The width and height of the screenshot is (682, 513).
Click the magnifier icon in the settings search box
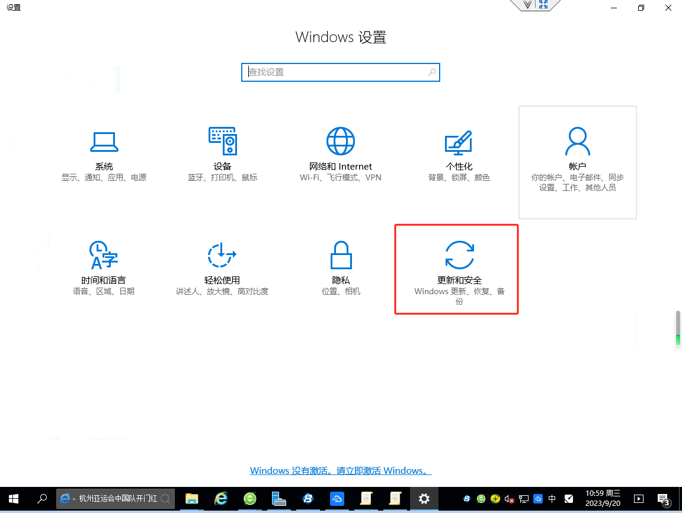(431, 72)
